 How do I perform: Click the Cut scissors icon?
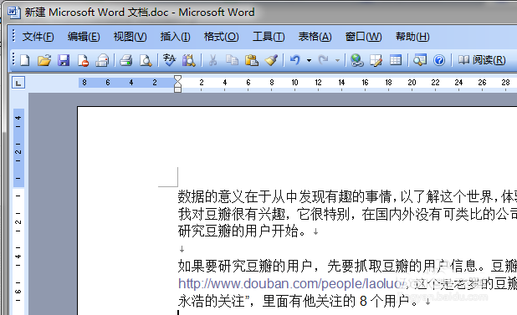pos(212,60)
